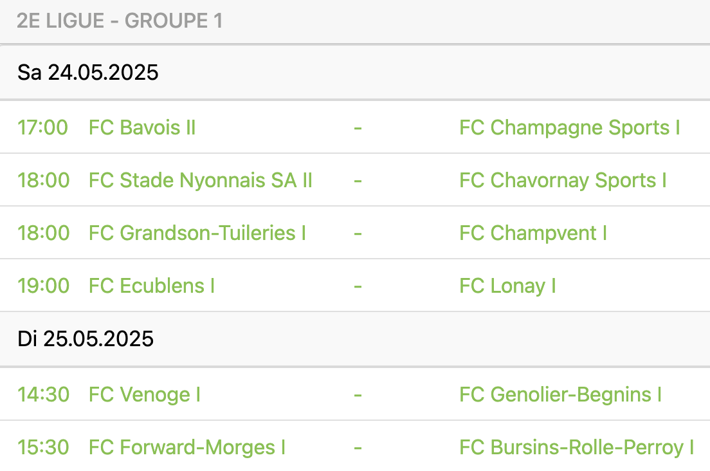Click the dash in the Ecublens–Lonay match

358,286
